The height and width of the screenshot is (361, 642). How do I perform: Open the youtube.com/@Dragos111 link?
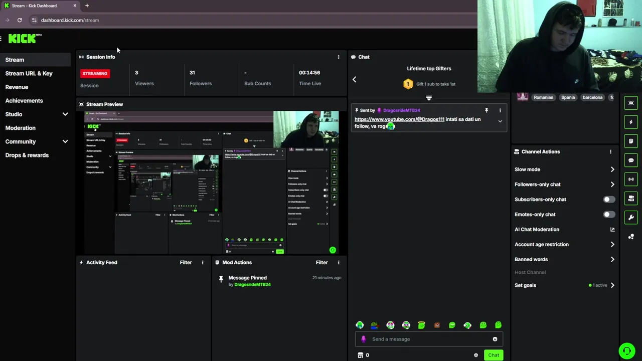click(399, 119)
